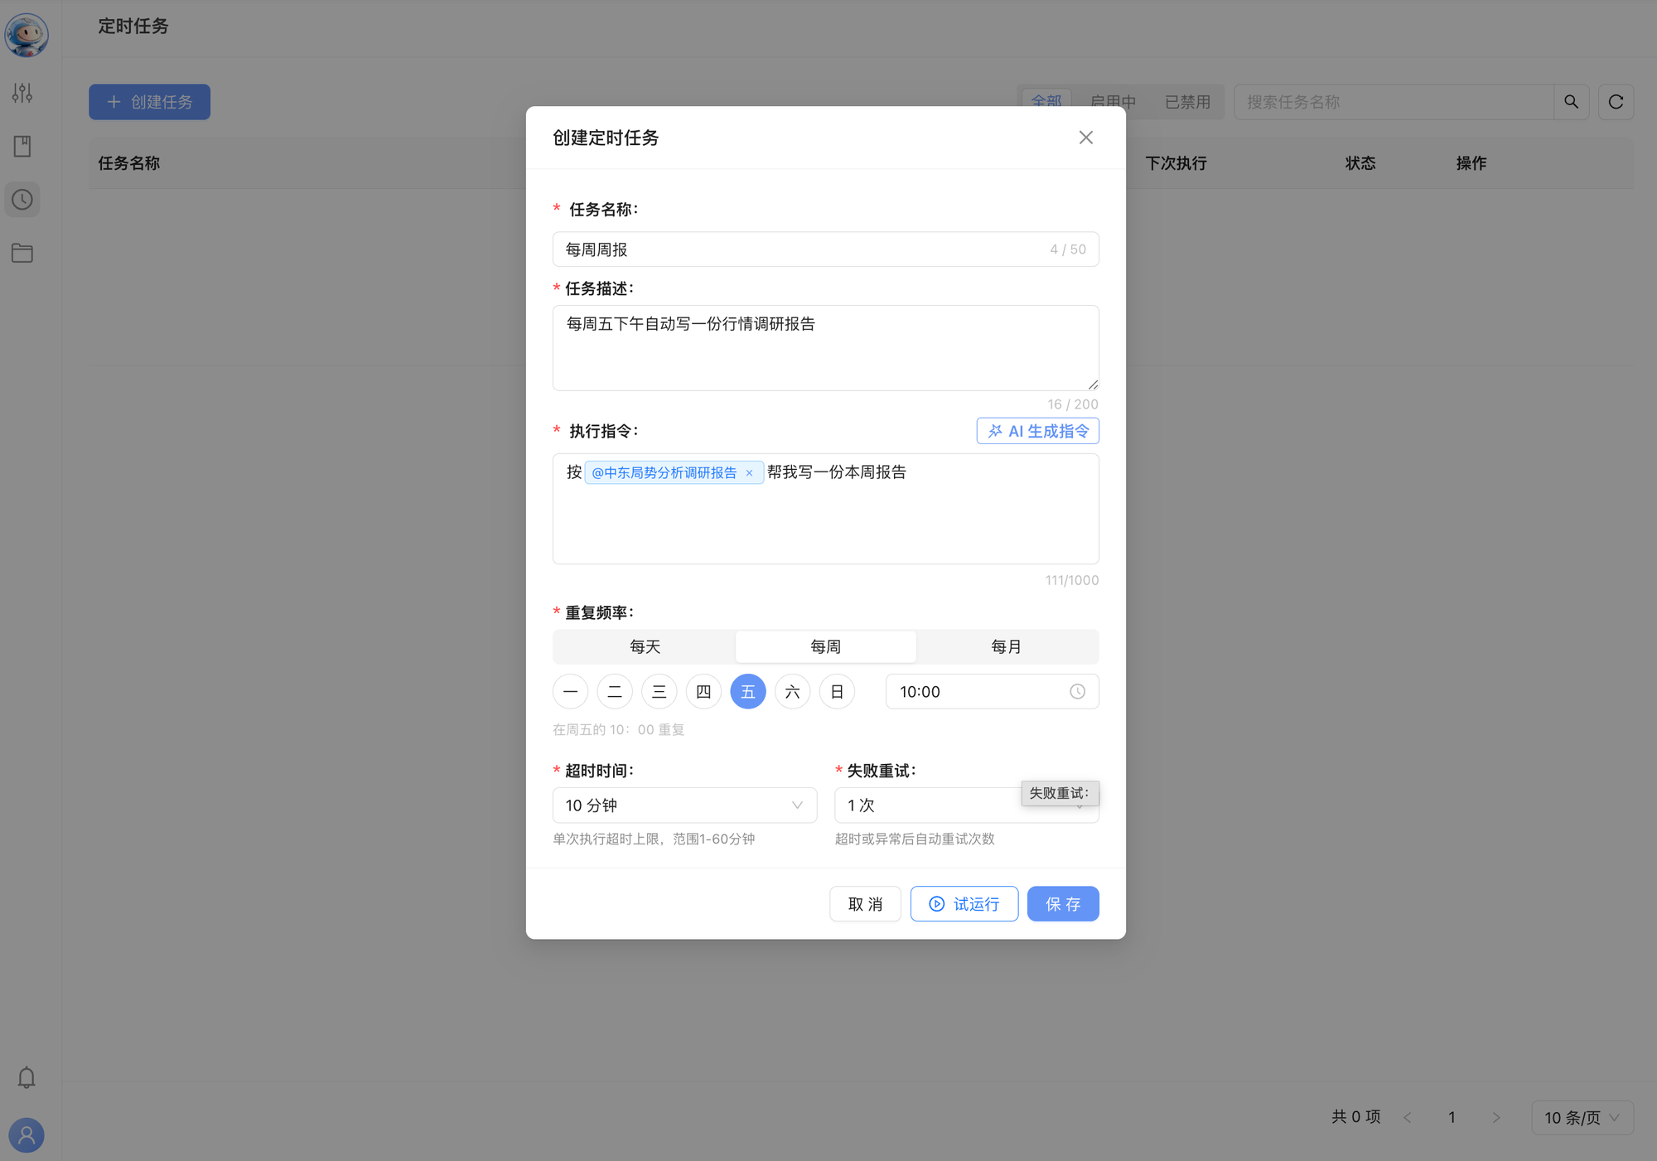This screenshot has width=1657, height=1161.
Task: Open the user profile icon
Action: pyautogui.click(x=27, y=1134)
